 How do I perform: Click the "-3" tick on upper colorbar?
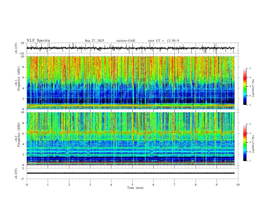(x=250, y=68)
